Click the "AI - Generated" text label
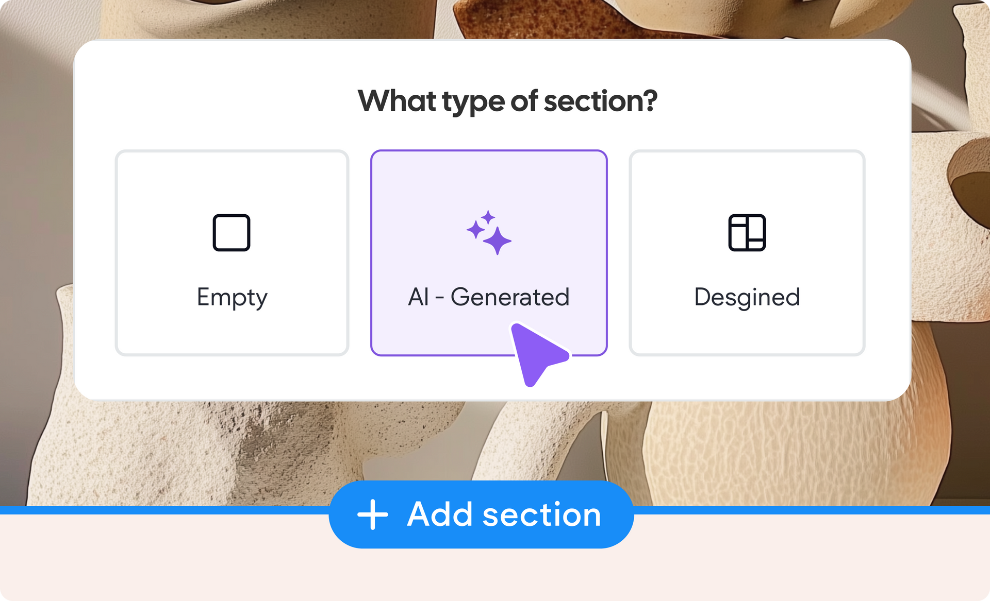The image size is (990, 601). click(489, 297)
